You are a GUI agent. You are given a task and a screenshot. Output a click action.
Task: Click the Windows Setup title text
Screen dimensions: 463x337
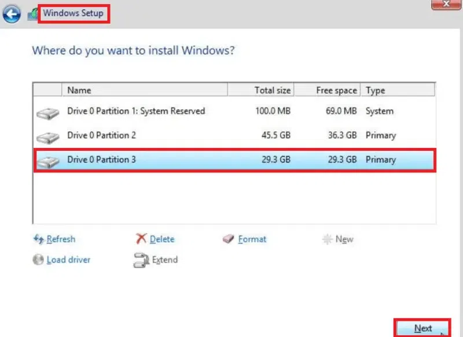pos(74,13)
